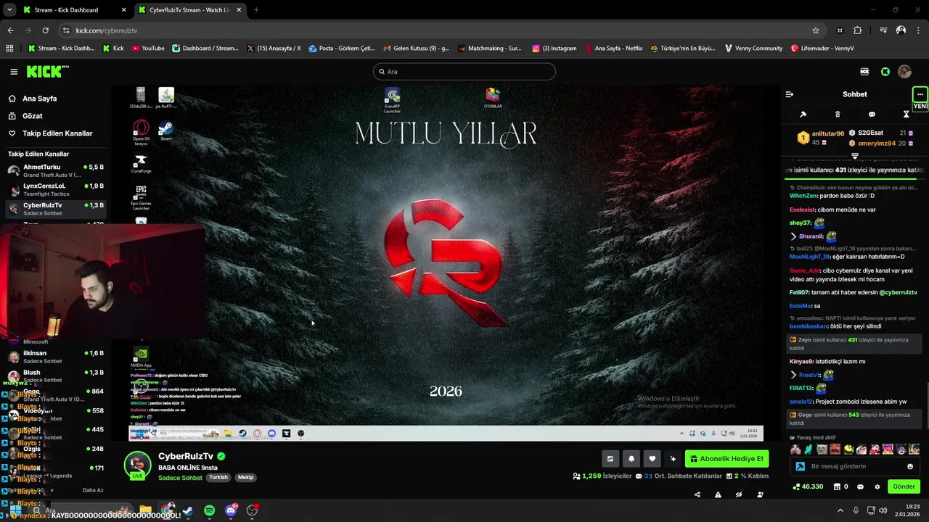Open the emoji picker in message box
The width and height of the screenshot is (929, 522).
(910, 466)
